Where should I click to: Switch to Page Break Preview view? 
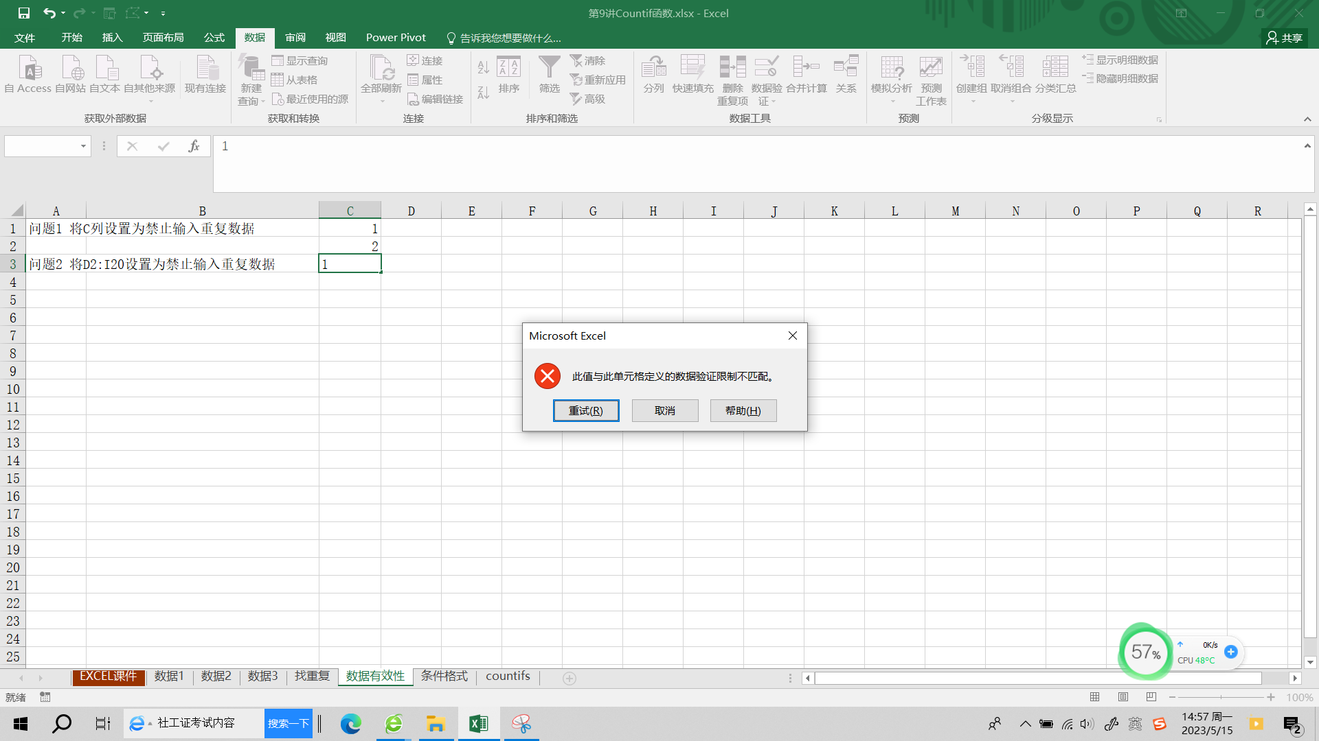tap(1151, 697)
